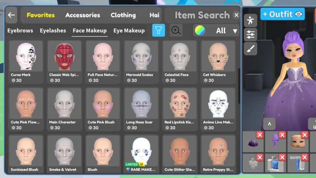
Task: Clear the Item Search field
Action: click(x=236, y=15)
